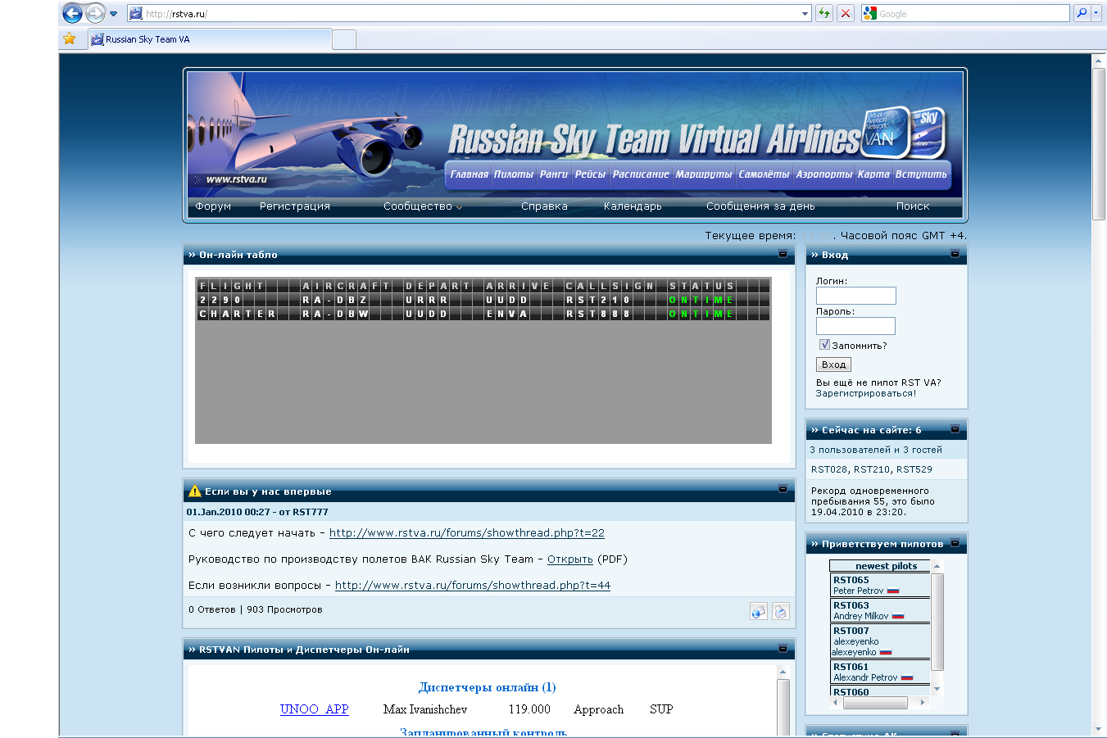Open the Пилоты menu item

[513, 174]
